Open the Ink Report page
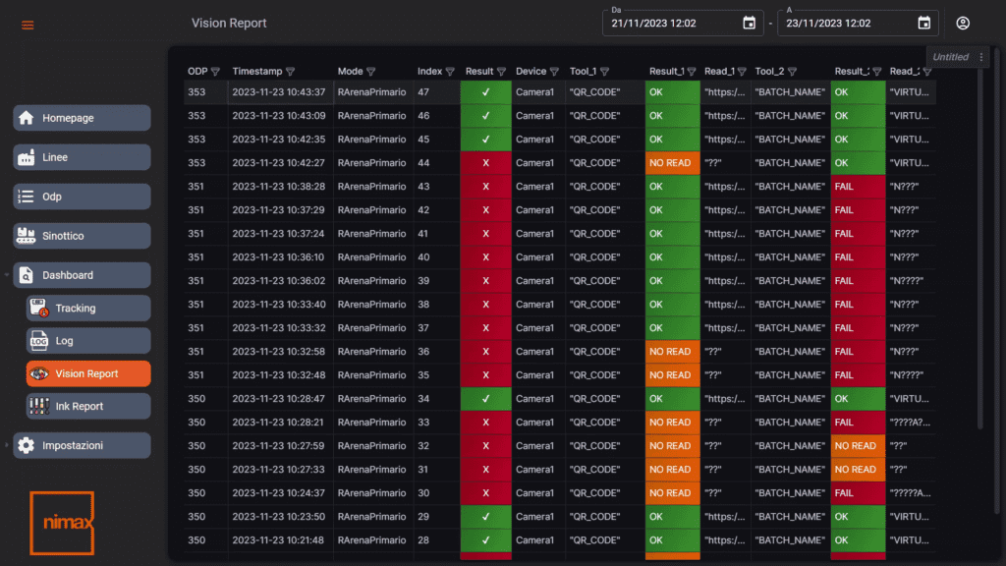 point(88,406)
